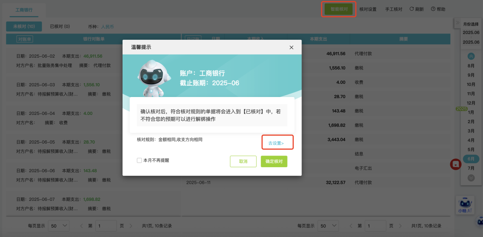Select 8月 in month list
Screen dimensions: 483x237
tap(471, 66)
